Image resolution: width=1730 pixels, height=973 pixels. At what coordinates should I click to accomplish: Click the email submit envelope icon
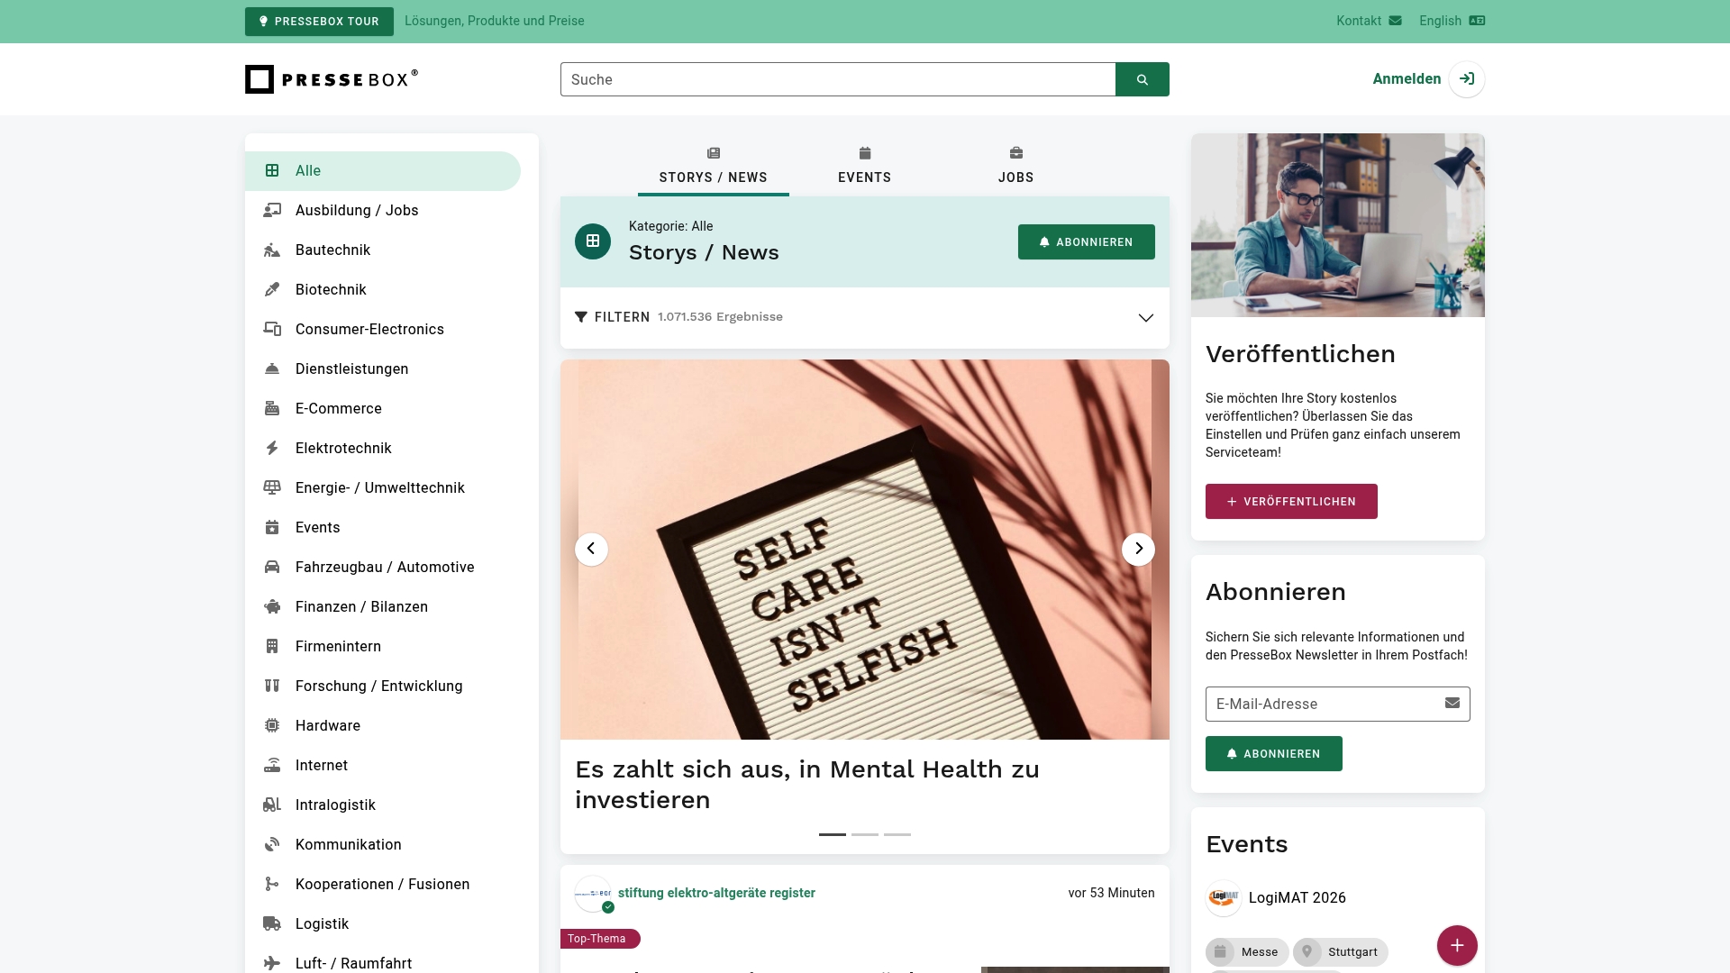point(1452,704)
